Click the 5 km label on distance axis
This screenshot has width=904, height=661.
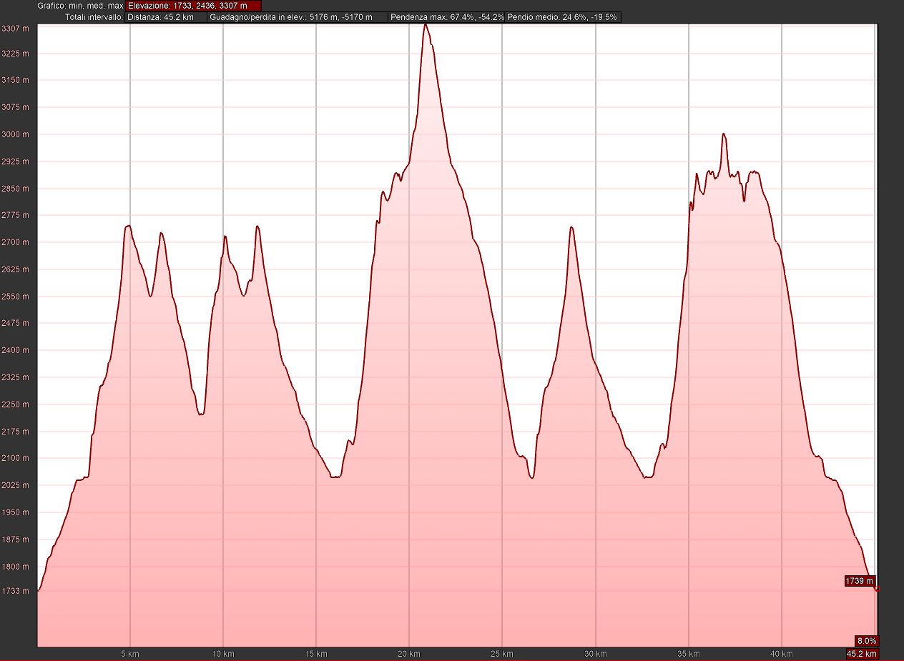129,654
